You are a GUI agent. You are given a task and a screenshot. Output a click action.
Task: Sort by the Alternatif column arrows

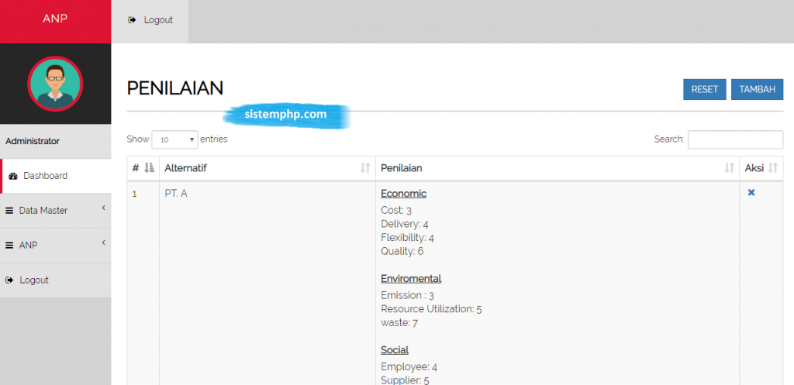tap(365, 168)
